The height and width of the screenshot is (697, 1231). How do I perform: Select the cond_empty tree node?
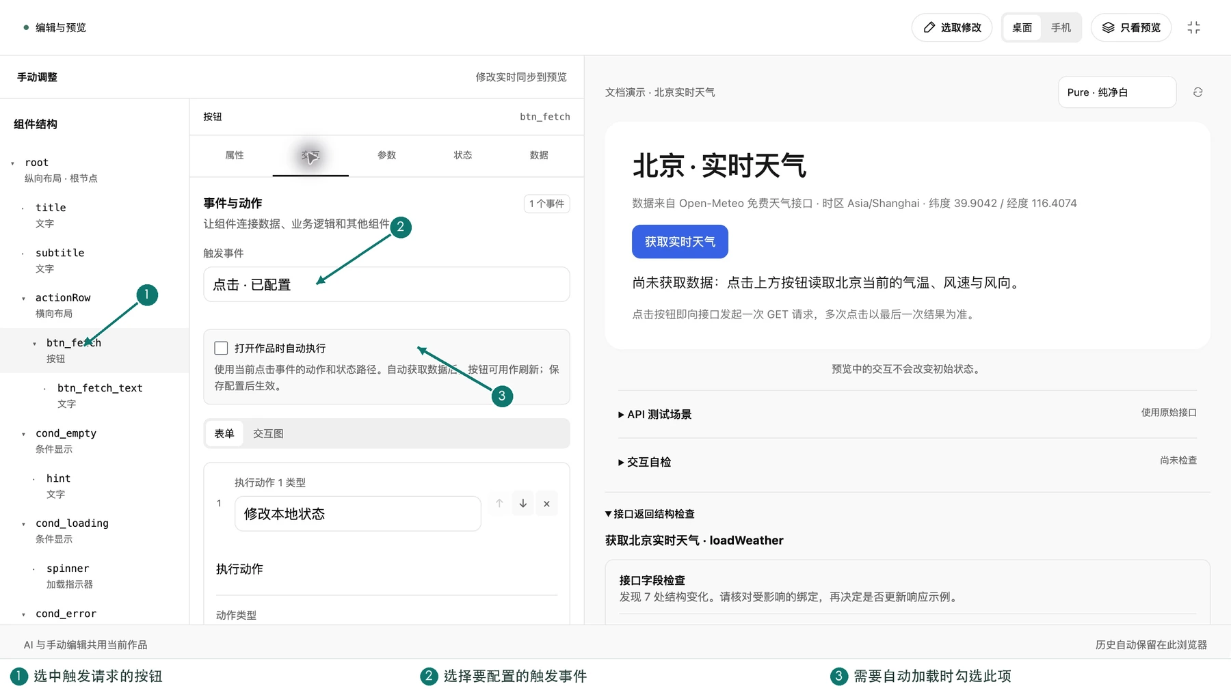pos(94,441)
